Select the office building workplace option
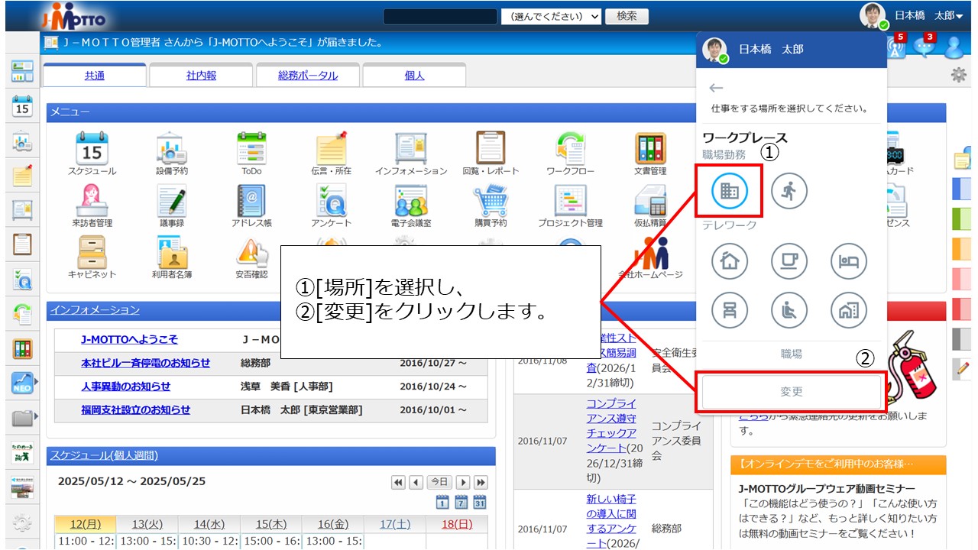The width and height of the screenshot is (978, 550). pyautogui.click(x=729, y=191)
